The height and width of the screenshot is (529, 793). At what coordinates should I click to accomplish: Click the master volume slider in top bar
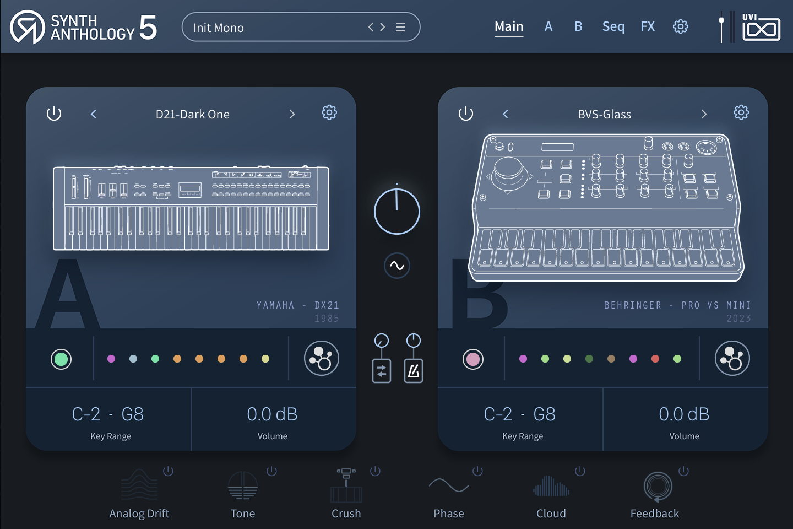click(x=721, y=28)
